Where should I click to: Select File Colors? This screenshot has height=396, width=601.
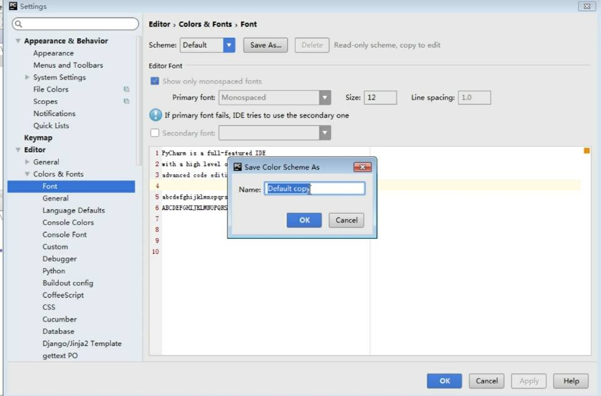tap(51, 90)
